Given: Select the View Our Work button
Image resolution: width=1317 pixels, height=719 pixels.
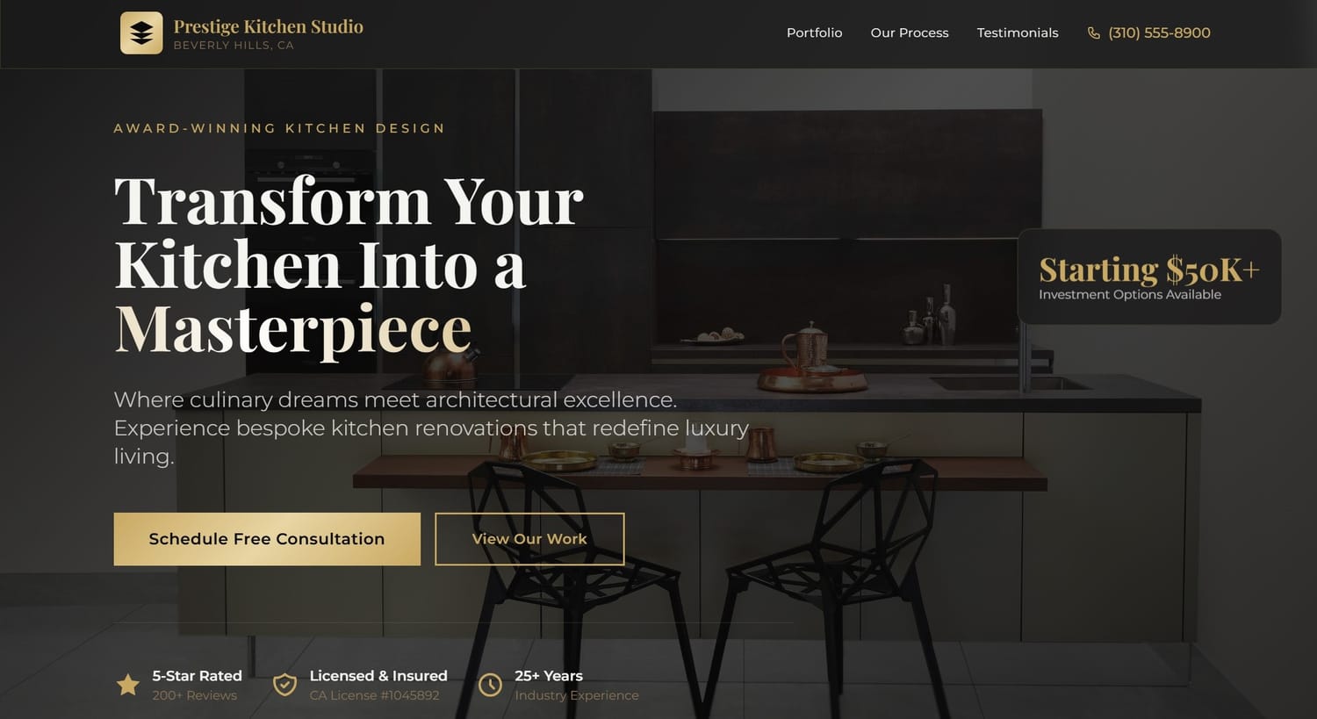Looking at the screenshot, I should (x=529, y=539).
